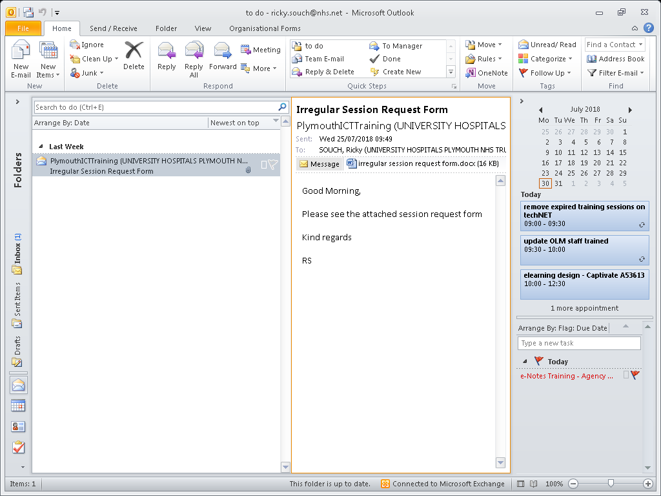This screenshot has height=496, width=661.
Task: Open the Clean Up dropdown
Action: 94,59
